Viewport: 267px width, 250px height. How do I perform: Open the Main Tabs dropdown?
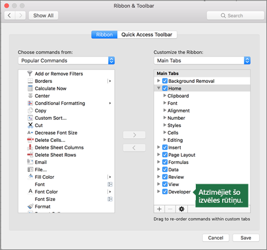(202, 61)
